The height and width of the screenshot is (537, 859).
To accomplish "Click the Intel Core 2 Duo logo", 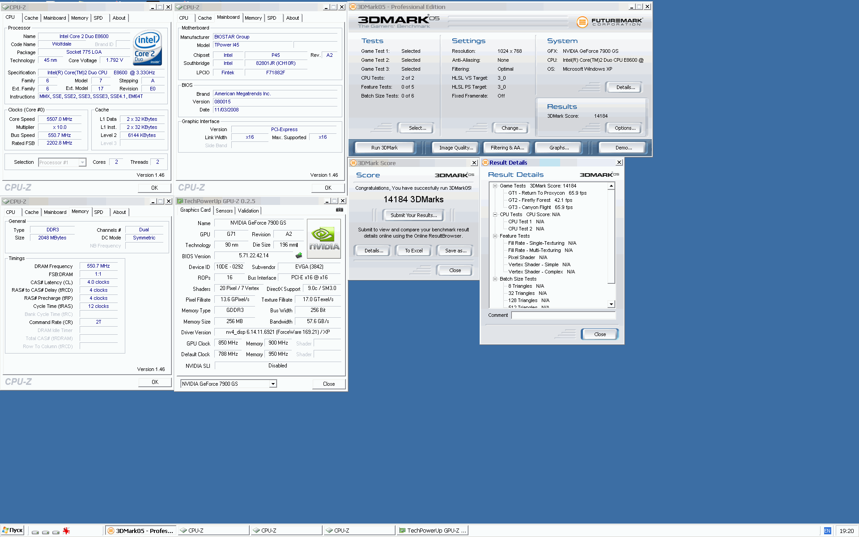I will click(x=148, y=48).
